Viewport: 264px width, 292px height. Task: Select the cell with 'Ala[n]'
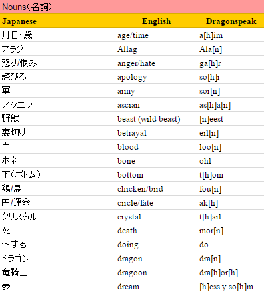click(x=231, y=49)
